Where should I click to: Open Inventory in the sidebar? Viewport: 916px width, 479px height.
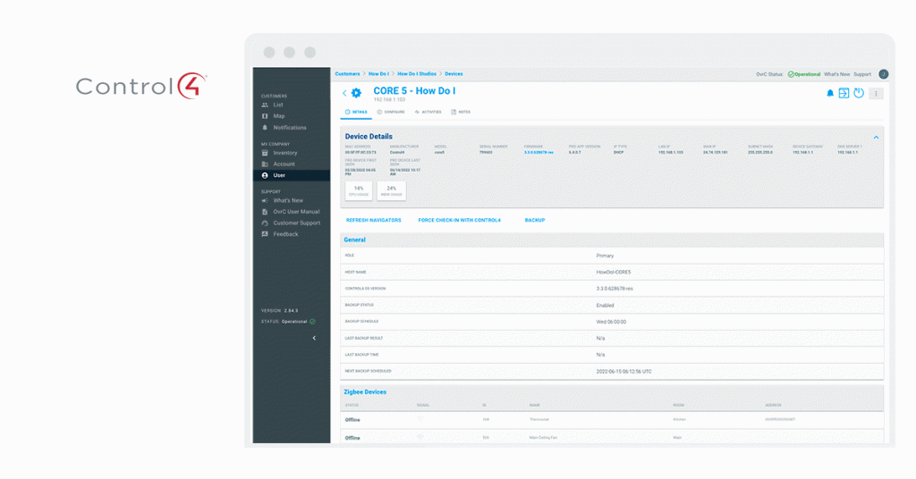click(284, 153)
